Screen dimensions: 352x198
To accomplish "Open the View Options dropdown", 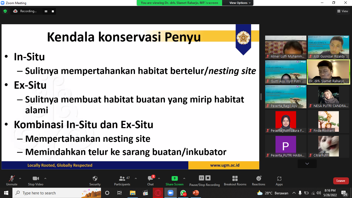I will click(238, 3).
